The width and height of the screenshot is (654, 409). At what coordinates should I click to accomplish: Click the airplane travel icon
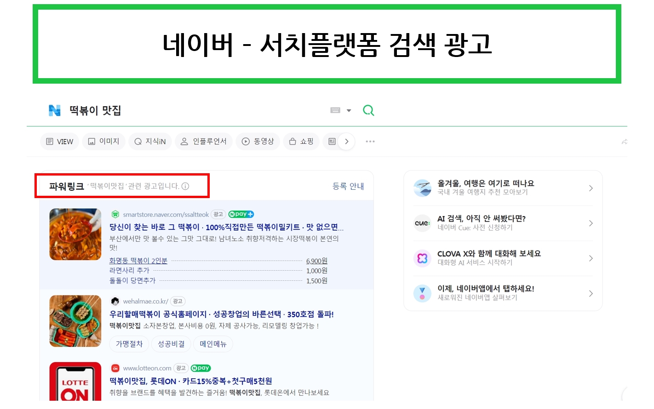[x=422, y=188]
